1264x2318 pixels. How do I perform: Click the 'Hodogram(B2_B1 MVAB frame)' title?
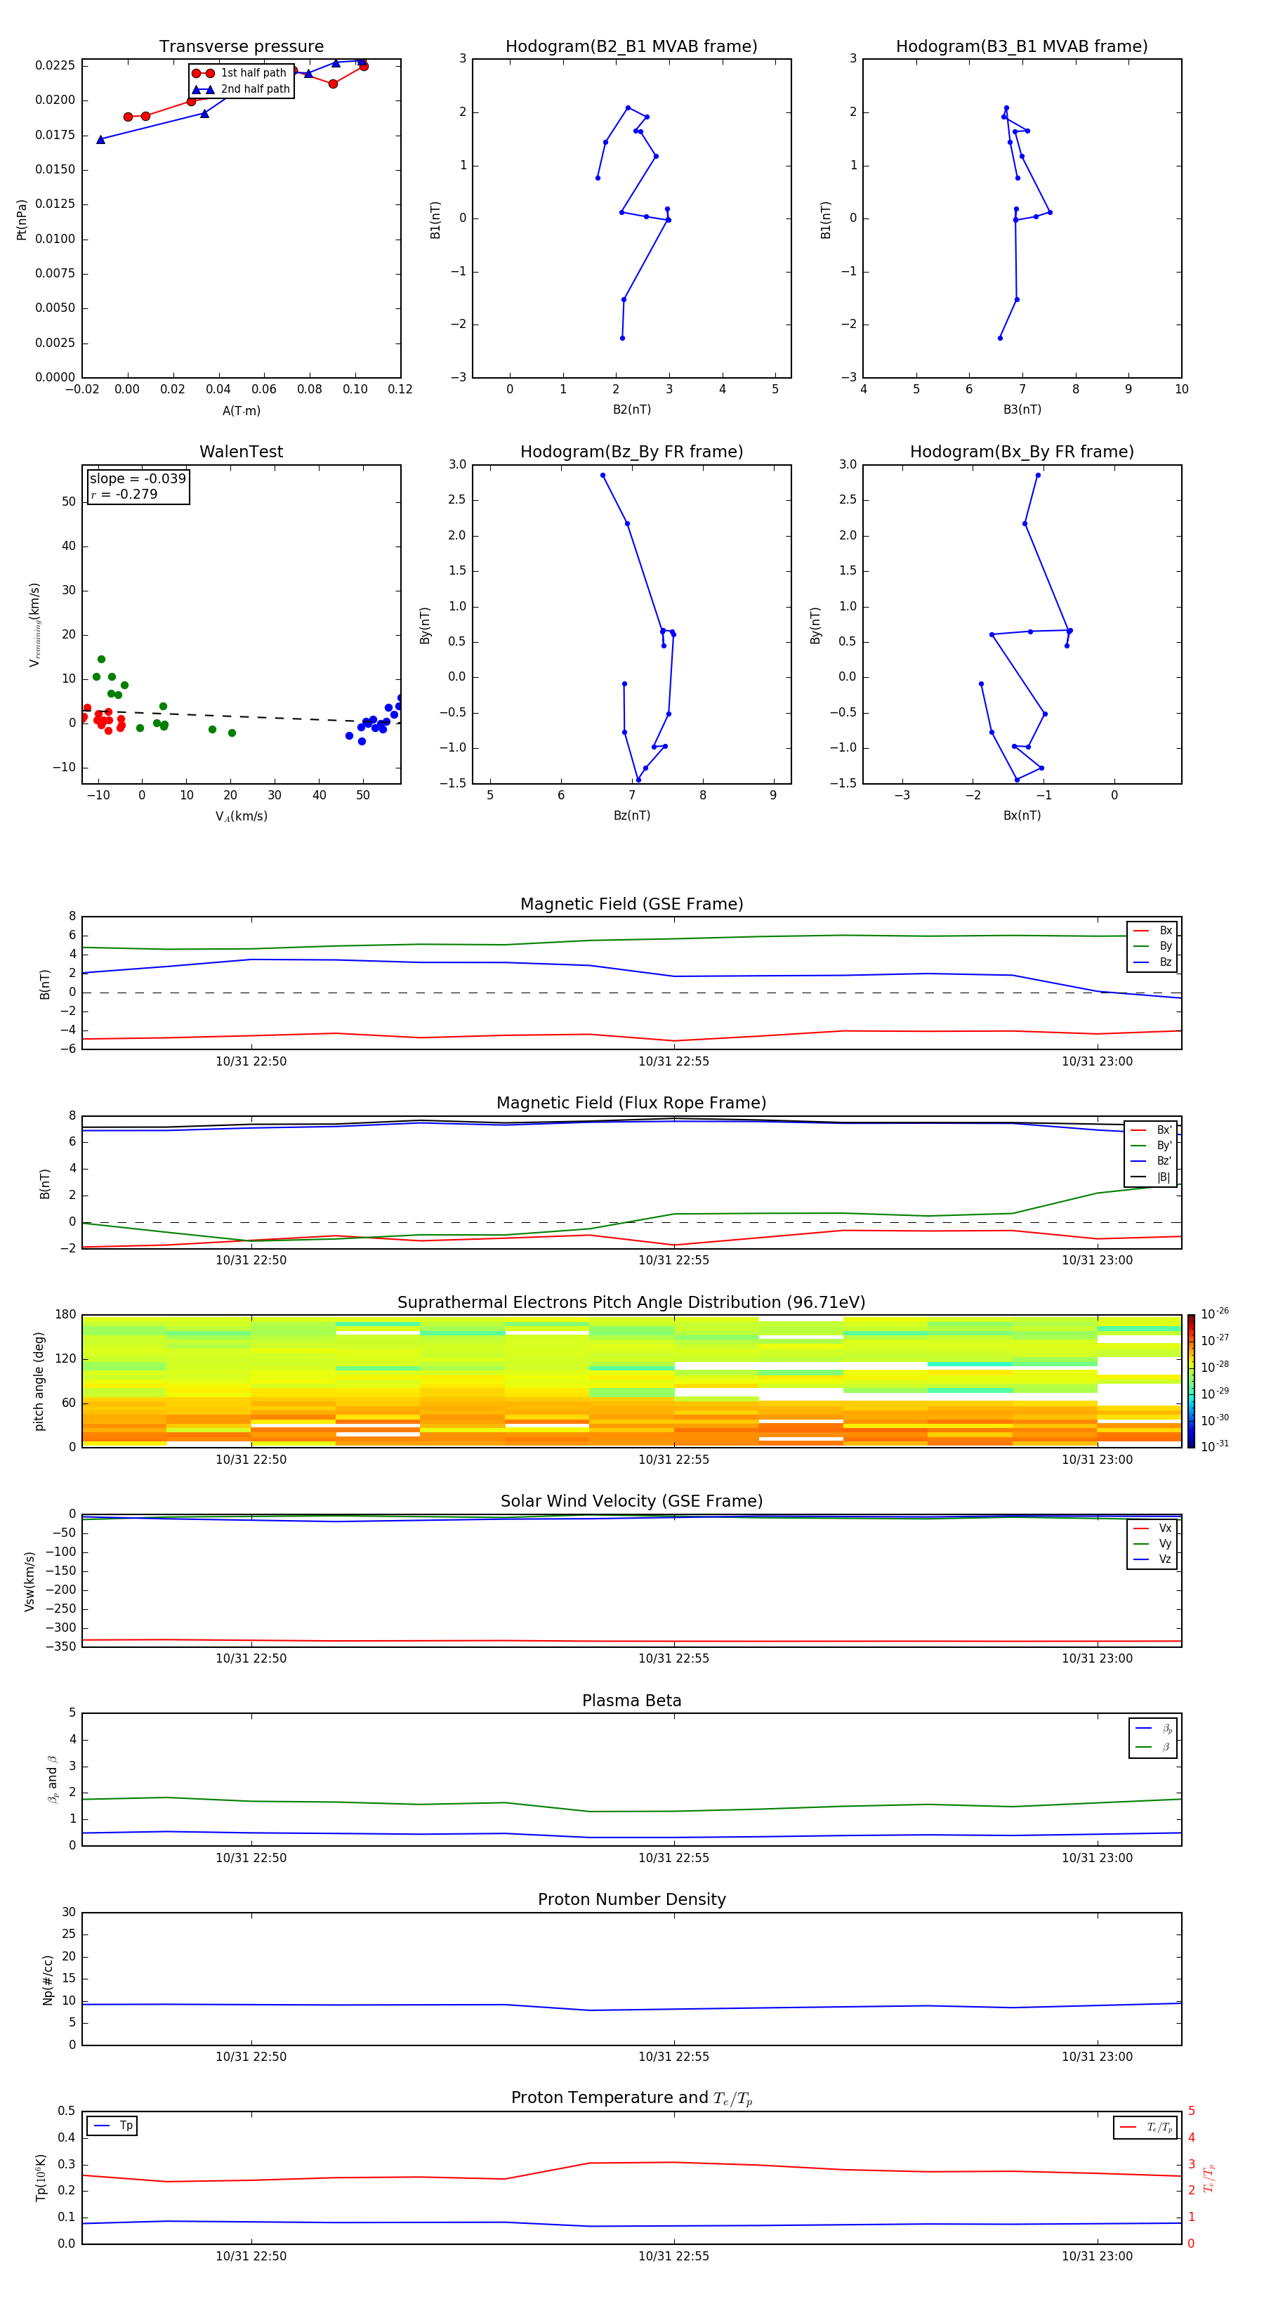click(x=631, y=47)
